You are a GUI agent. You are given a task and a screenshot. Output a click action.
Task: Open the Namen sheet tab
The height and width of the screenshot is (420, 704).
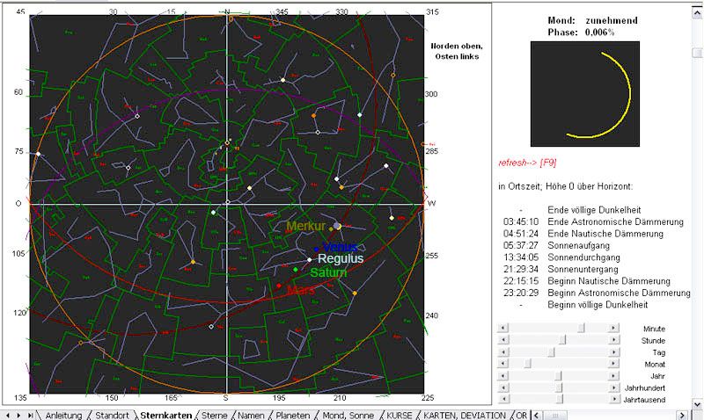[x=250, y=415]
